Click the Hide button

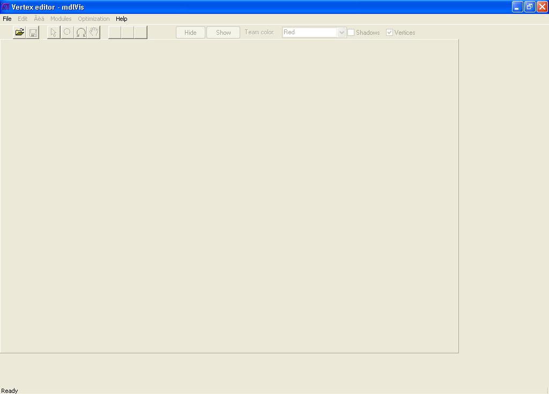190,33
